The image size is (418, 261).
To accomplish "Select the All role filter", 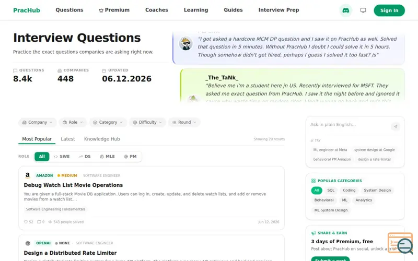I will [42, 157].
